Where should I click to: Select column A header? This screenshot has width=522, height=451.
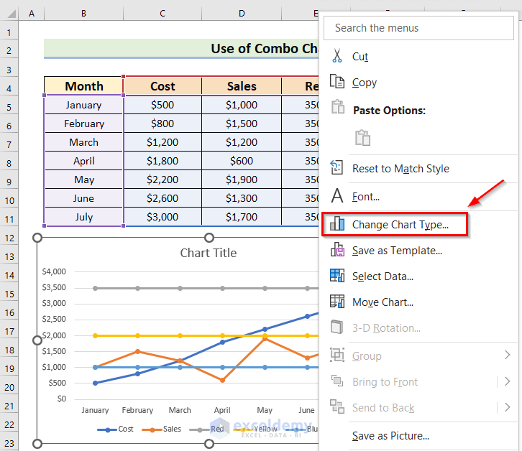32,14
